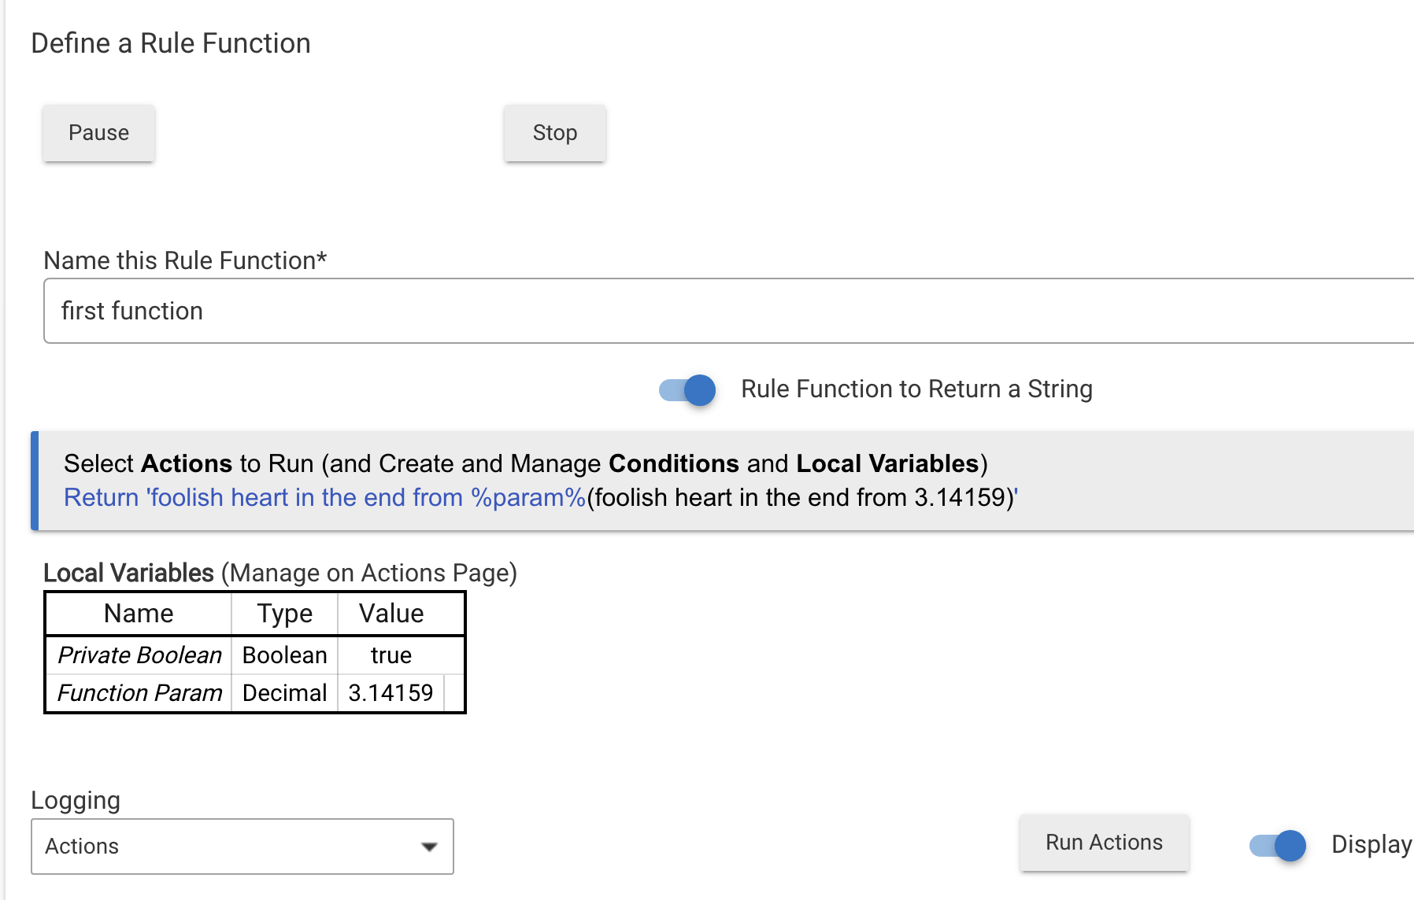Edit the Rule Function name field

pos(728,311)
